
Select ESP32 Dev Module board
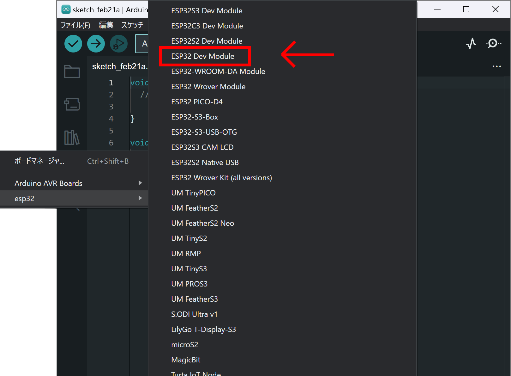tap(203, 56)
